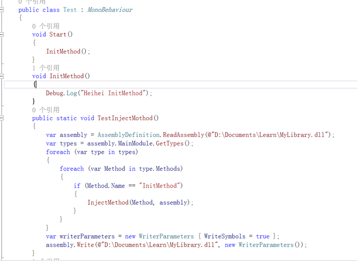Click the MonoBehaviour base class name
Image resolution: width=357 pixels, height=261 pixels.
tap(109, 9)
